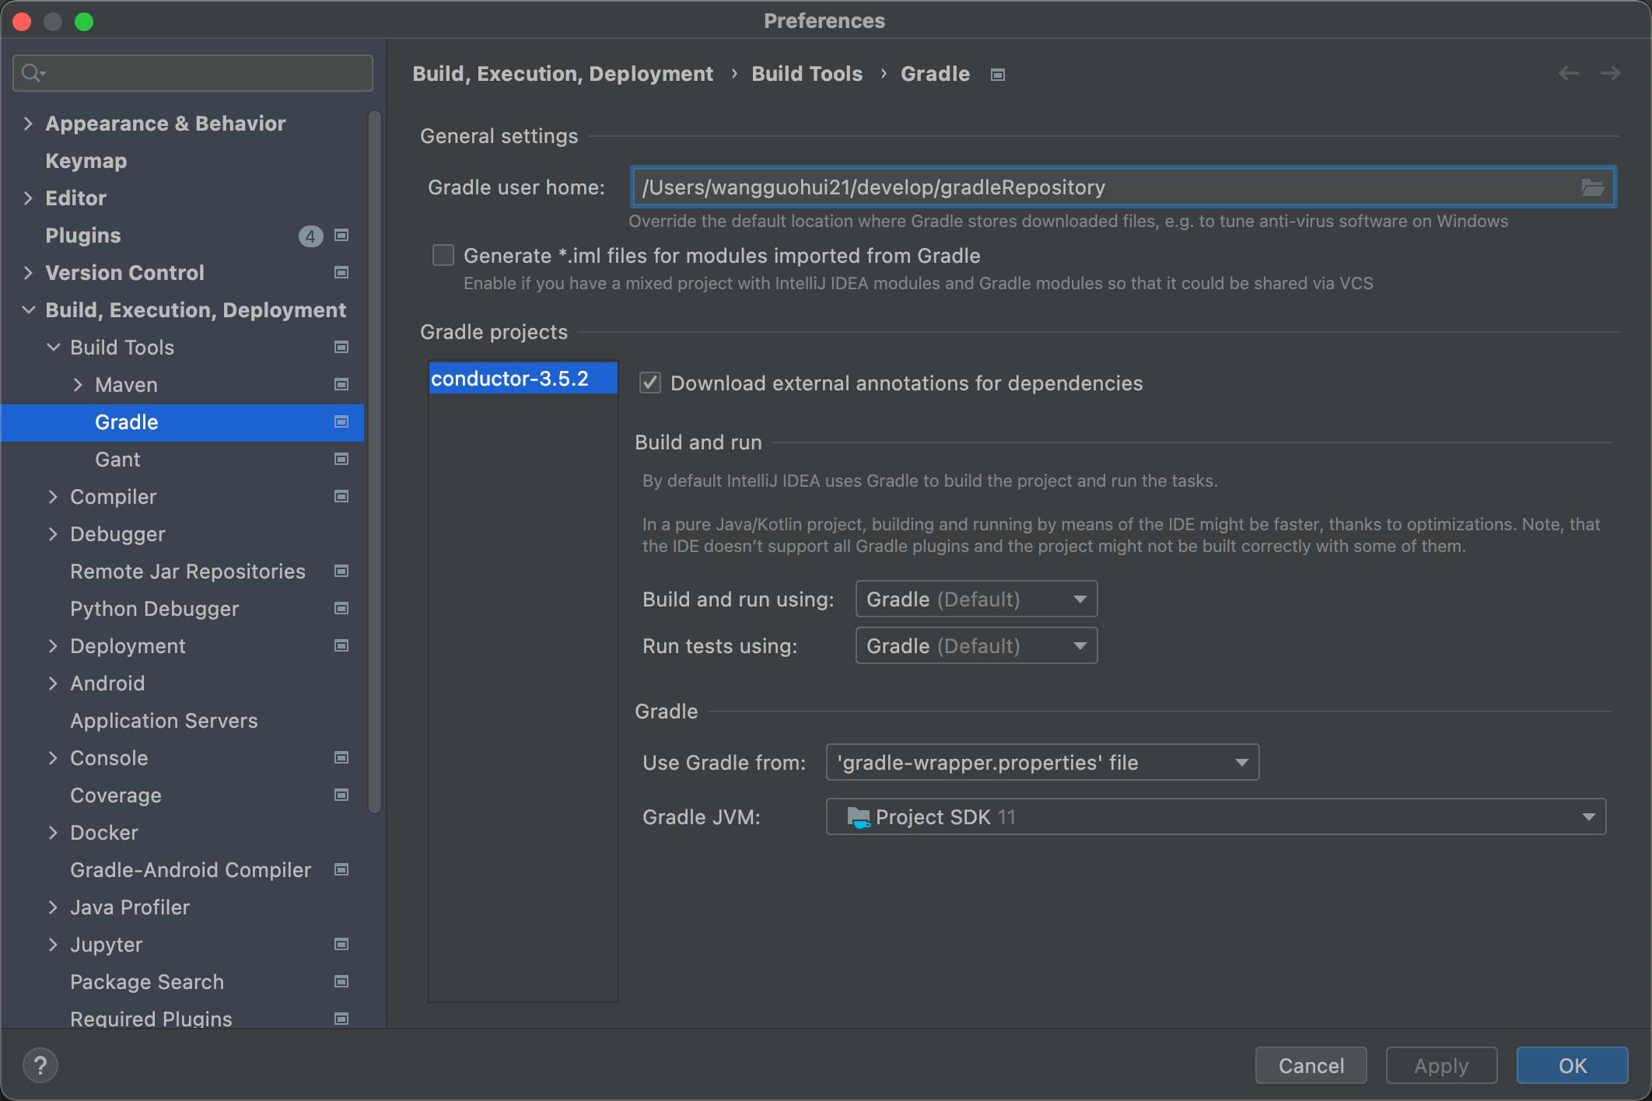Expand the Debugger tree node
Screen dimensions: 1652x1101
[x=53, y=533]
